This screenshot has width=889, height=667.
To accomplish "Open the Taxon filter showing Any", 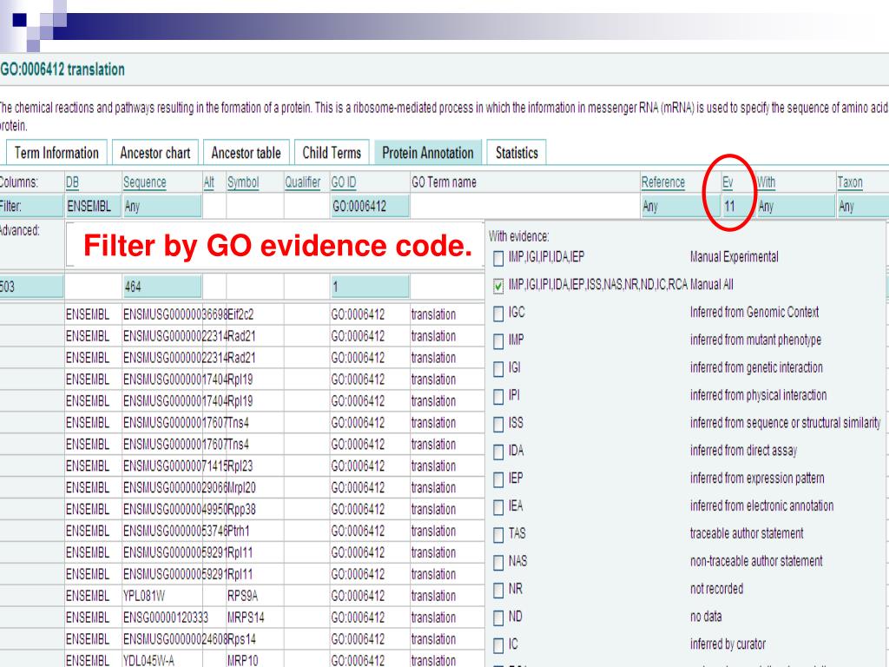I will (x=863, y=207).
